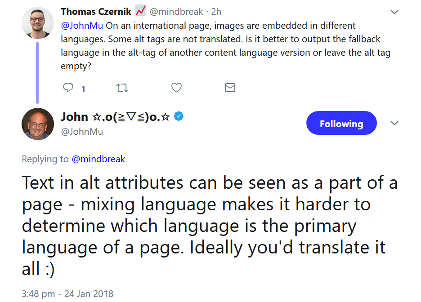Toggle retweet on John's reply
The height and width of the screenshot is (302, 421).
coord(122,88)
